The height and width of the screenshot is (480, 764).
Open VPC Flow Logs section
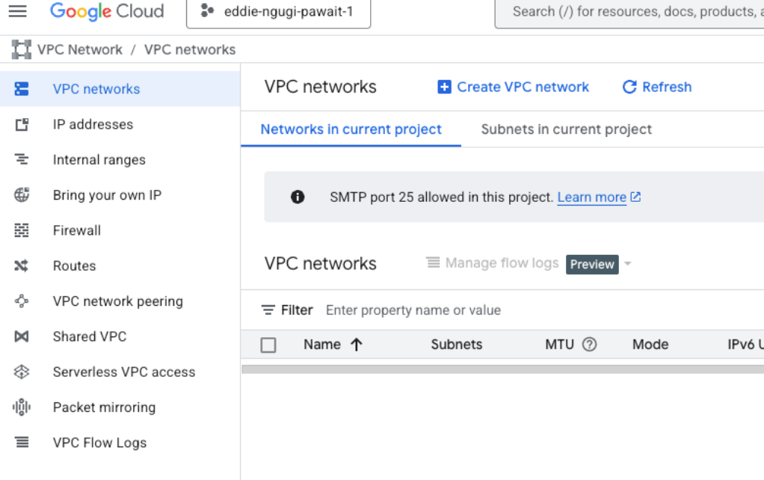99,442
